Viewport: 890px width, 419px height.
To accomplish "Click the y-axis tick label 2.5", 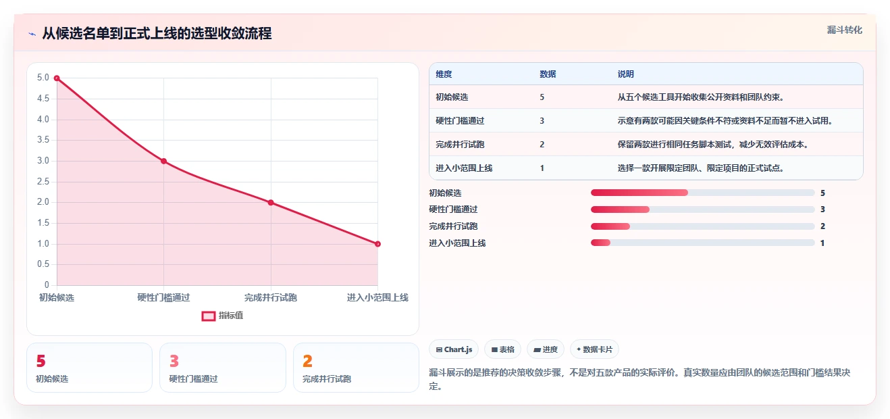I will [x=43, y=182].
